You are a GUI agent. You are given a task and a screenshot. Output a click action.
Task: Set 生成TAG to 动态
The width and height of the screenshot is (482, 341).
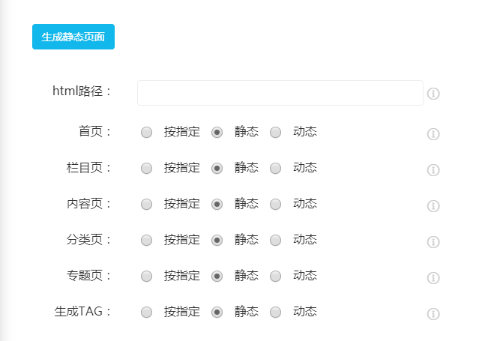276,312
